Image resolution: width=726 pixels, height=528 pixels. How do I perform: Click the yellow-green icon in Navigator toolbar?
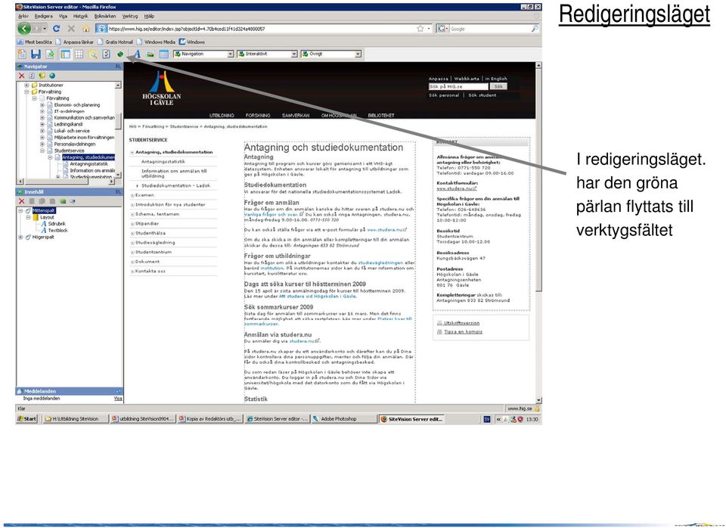click(x=42, y=76)
